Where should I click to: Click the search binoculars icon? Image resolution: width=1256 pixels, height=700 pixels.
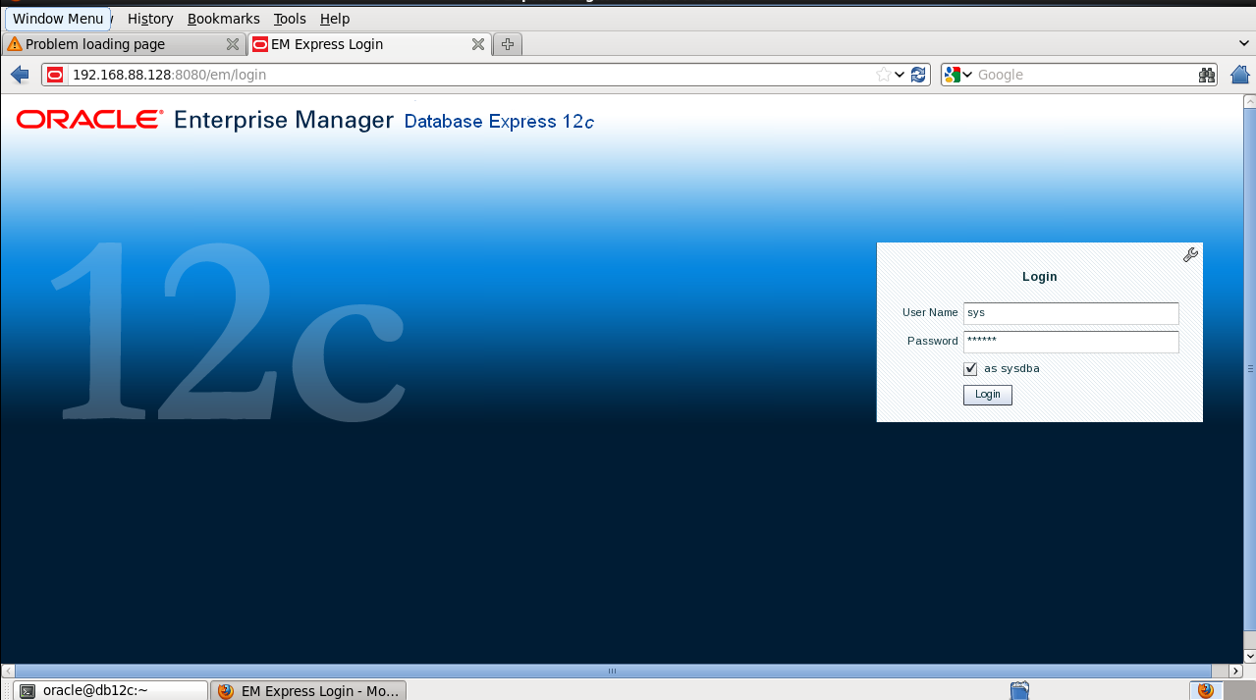tap(1207, 75)
